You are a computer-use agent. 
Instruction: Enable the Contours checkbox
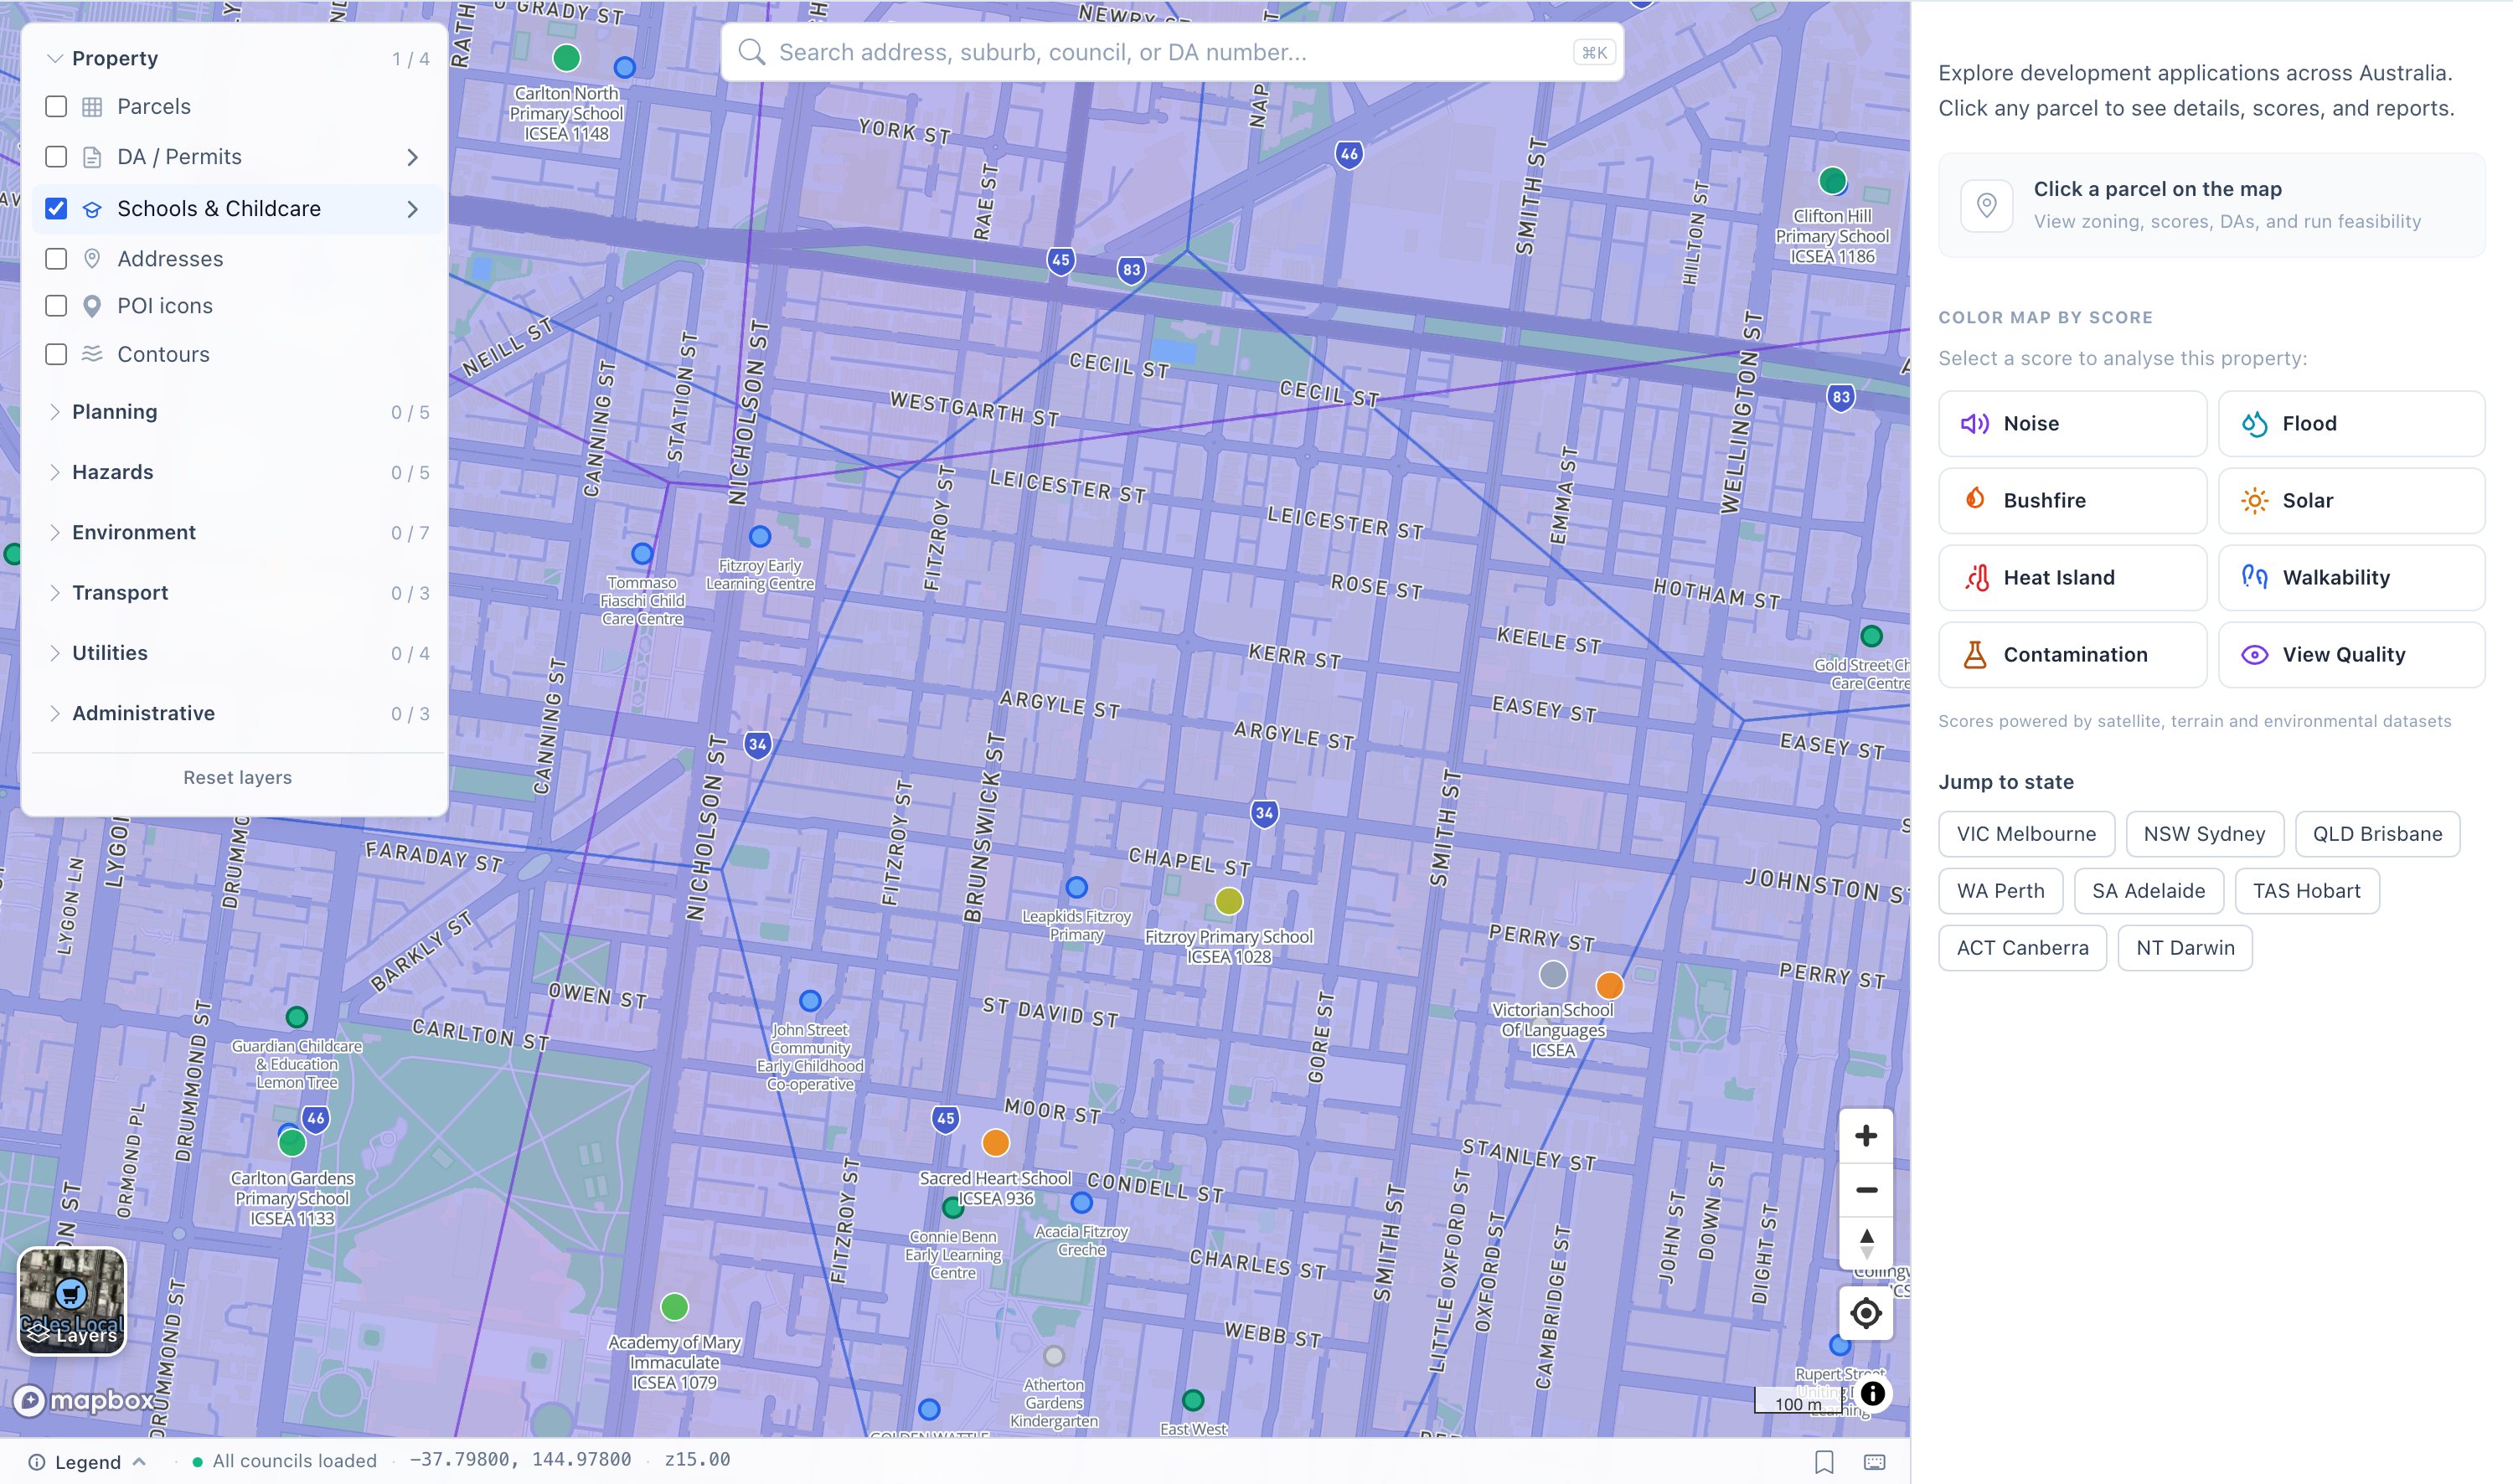(x=56, y=354)
